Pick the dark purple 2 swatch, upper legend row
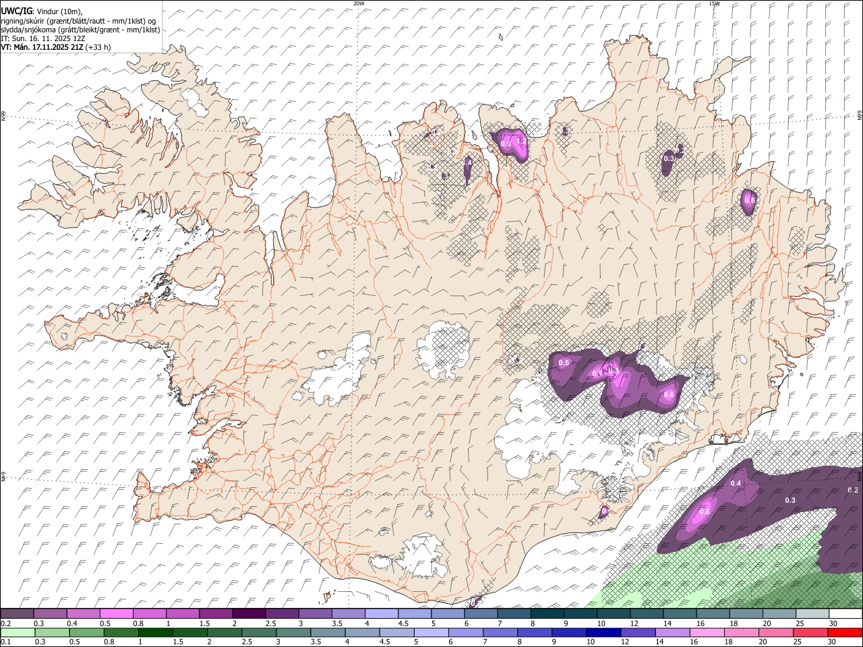The image size is (863, 647). (x=249, y=614)
